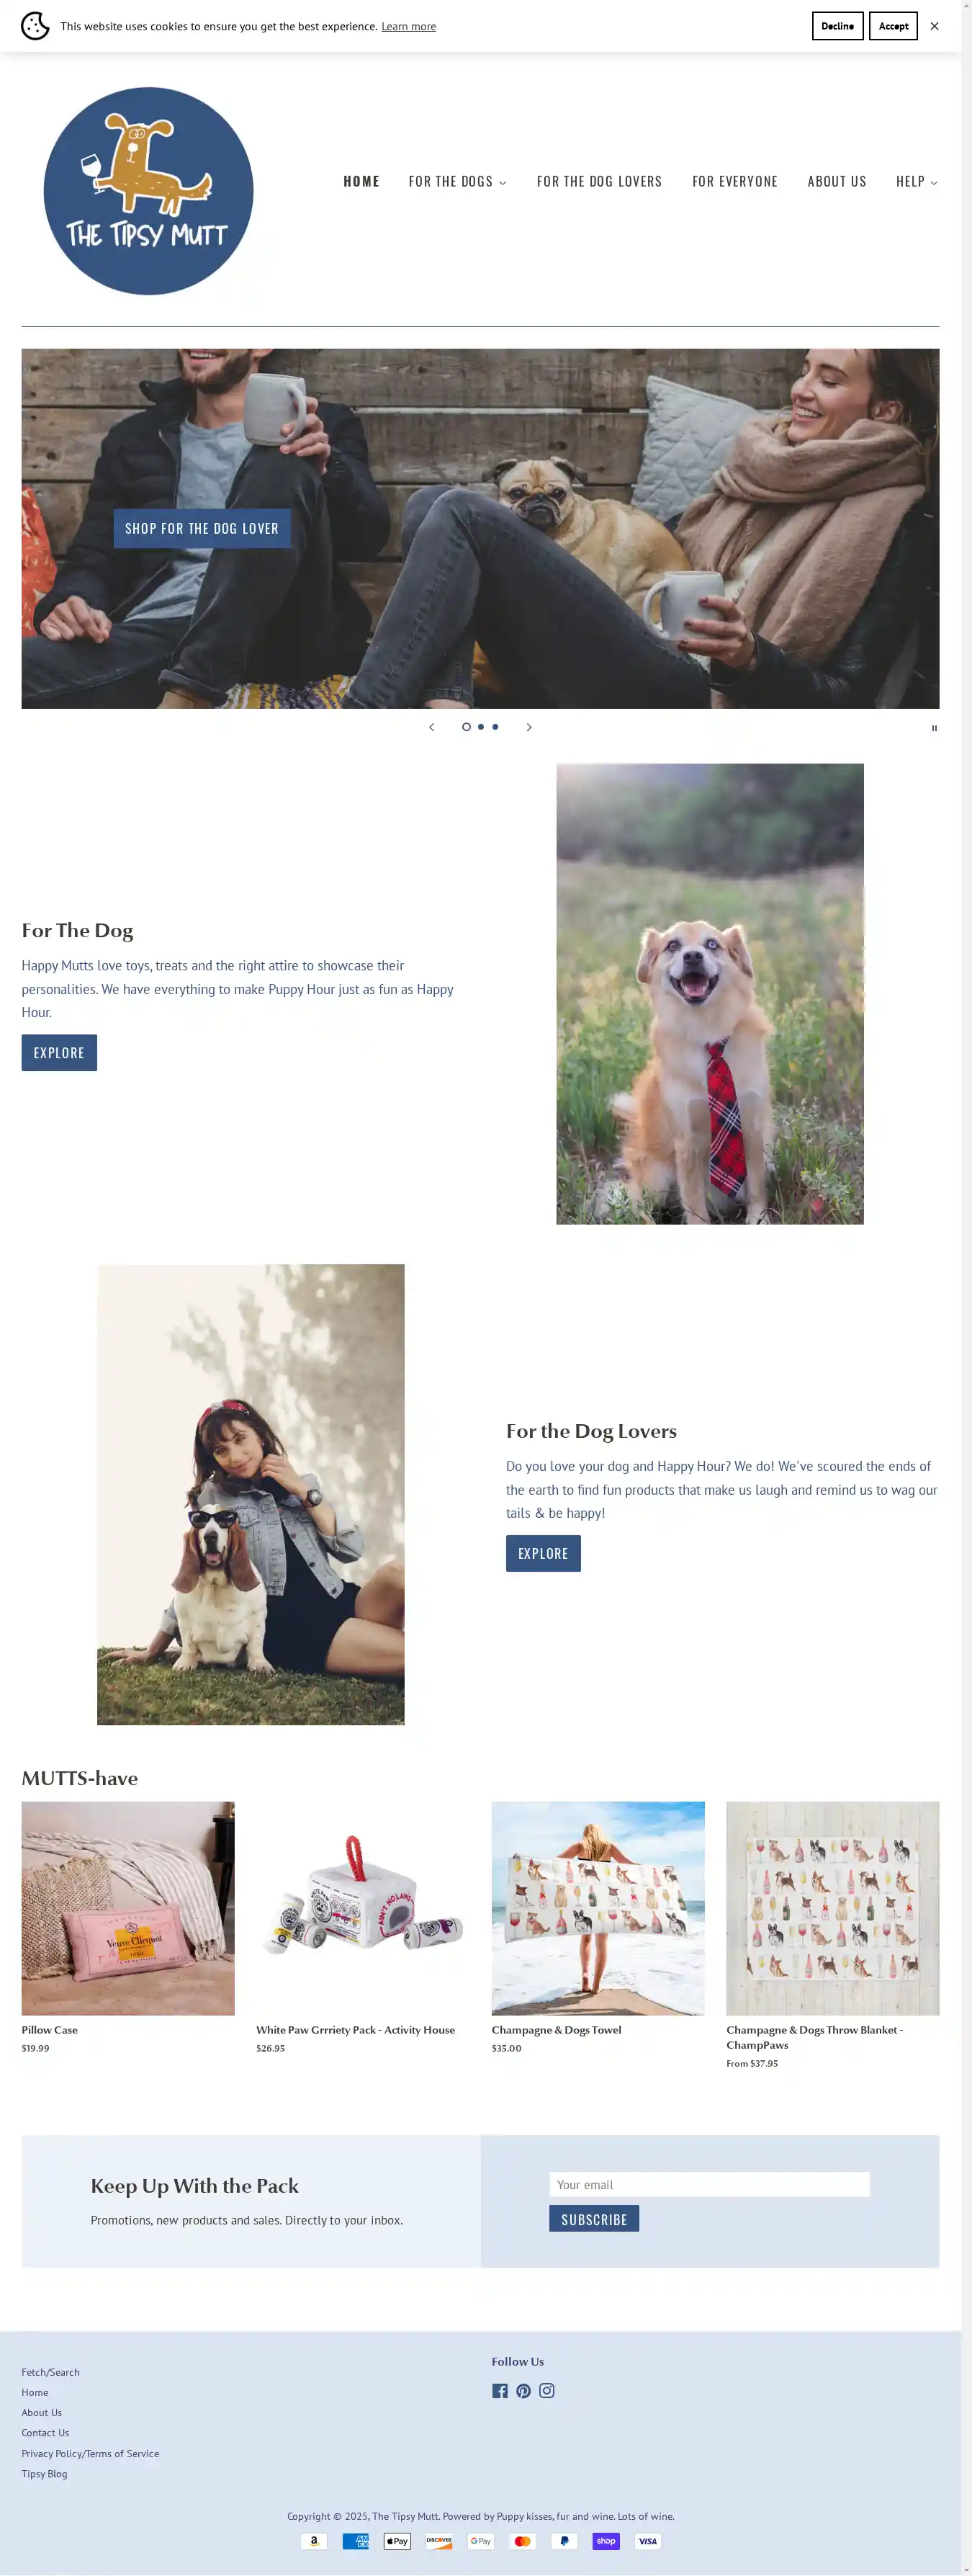Click the Subscribe button
This screenshot has width=972, height=2576.
point(594,2219)
